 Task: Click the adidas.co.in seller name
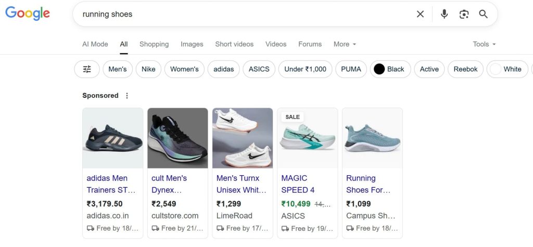[108, 216]
